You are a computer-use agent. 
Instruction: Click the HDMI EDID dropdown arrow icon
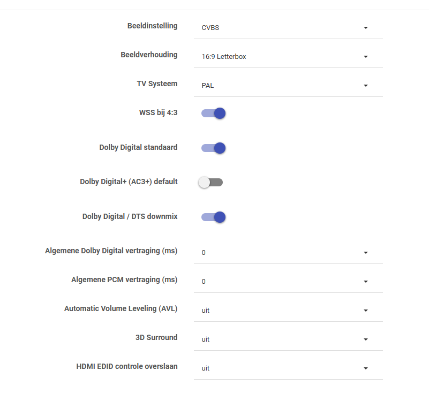pos(365,368)
